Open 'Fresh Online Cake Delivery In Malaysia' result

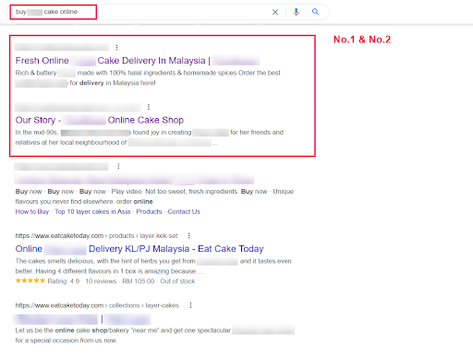click(x=138, y=61)
